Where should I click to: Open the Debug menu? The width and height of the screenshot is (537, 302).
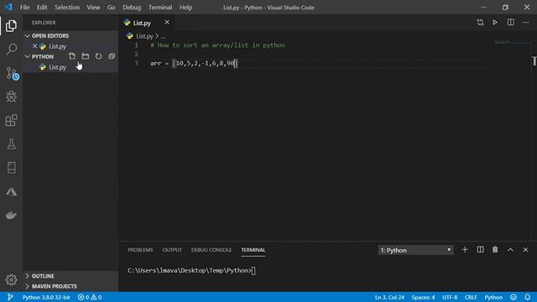[132, 8]
